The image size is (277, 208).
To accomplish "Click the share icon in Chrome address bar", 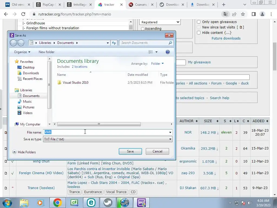I will (234, 14).
